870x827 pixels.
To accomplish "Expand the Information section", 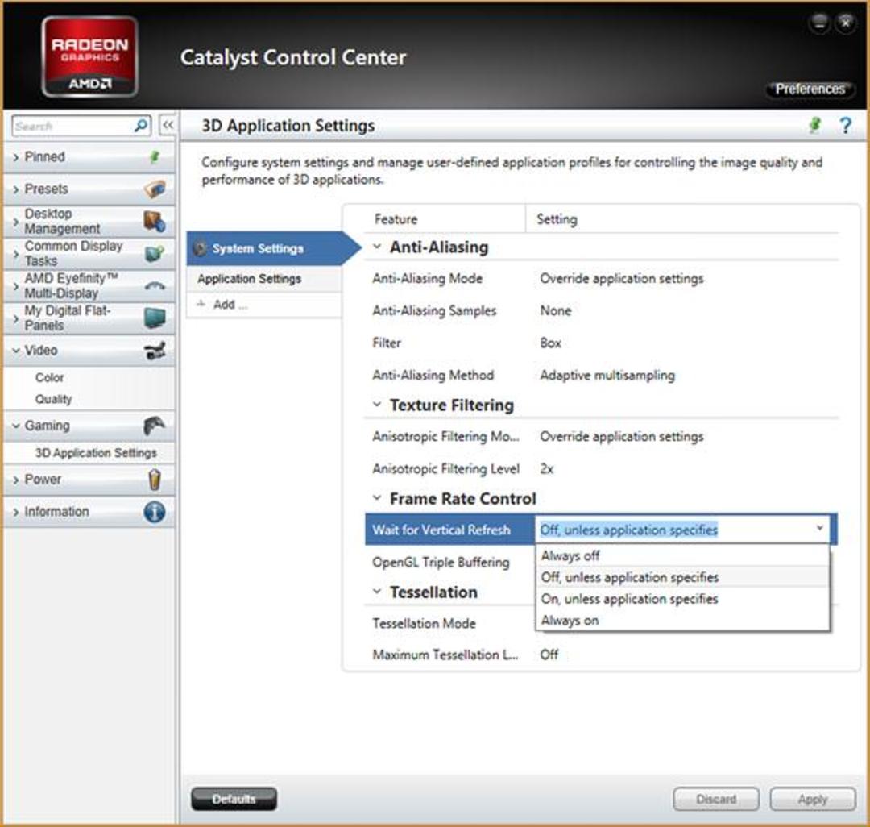I will pos(15,512).
